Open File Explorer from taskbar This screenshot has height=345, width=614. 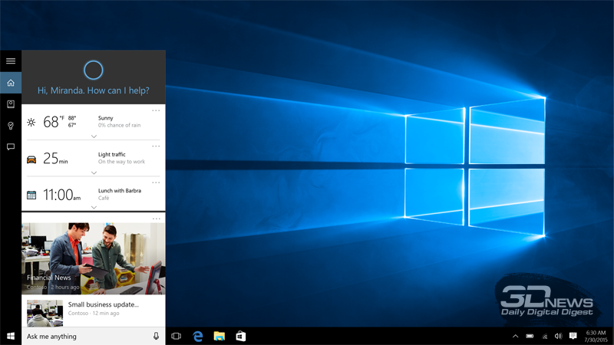(x=220, y=336)
